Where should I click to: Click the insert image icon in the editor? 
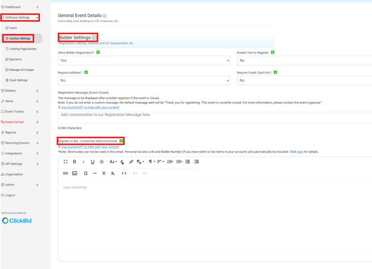point(74,174)
